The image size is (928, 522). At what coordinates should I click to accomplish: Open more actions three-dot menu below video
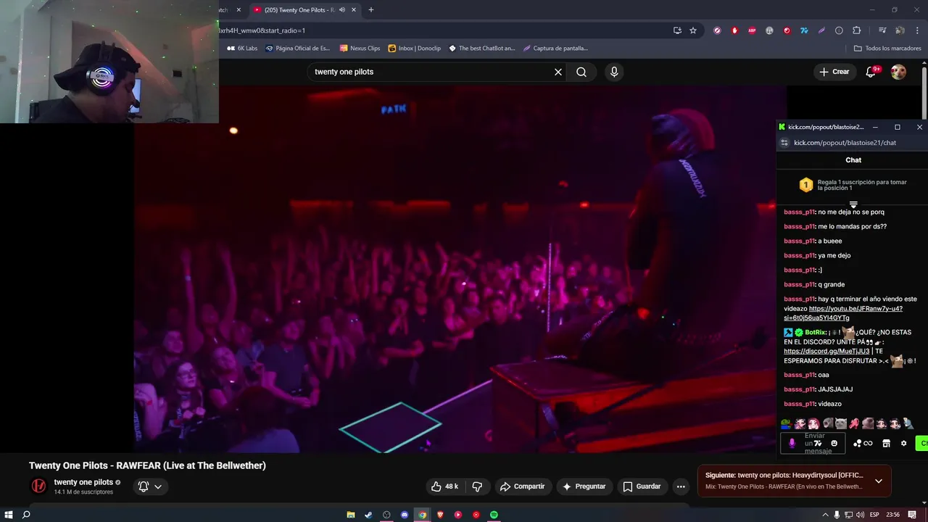[681, 486]
